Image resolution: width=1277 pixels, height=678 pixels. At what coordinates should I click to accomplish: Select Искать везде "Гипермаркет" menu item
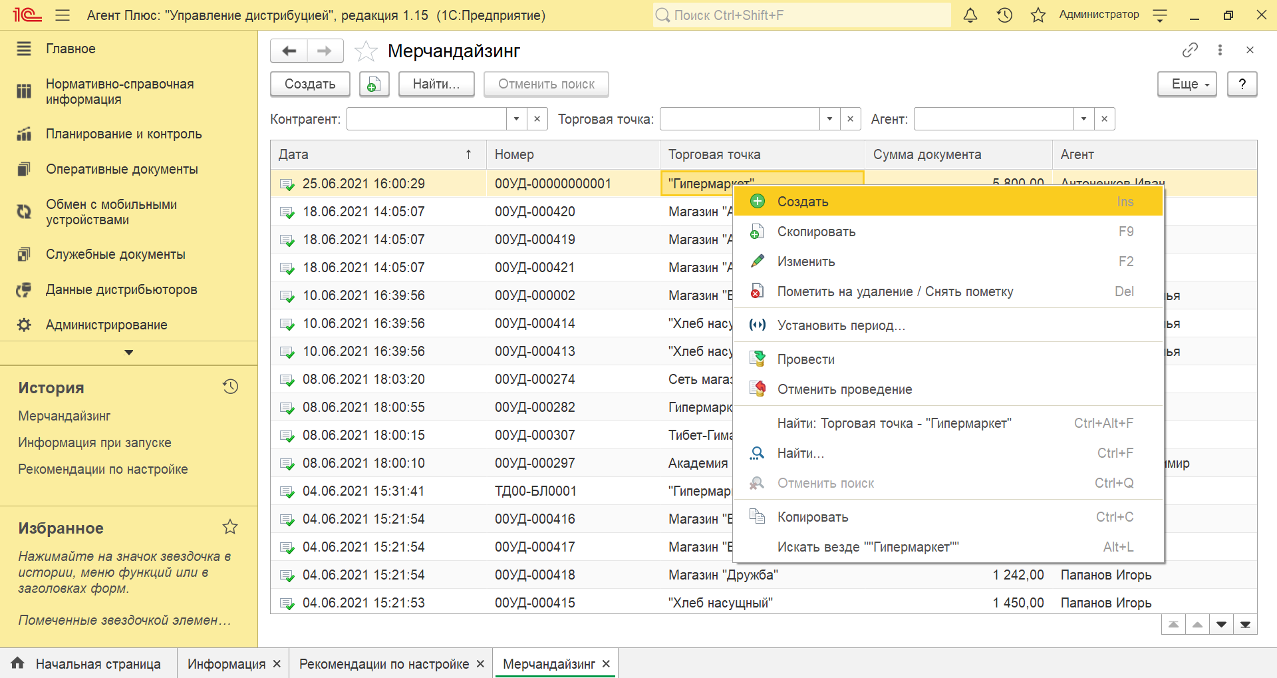click(x=948, y=547)
